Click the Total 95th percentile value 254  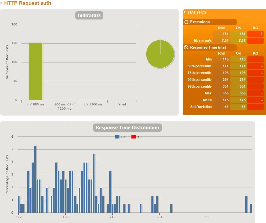coord(222,80)
